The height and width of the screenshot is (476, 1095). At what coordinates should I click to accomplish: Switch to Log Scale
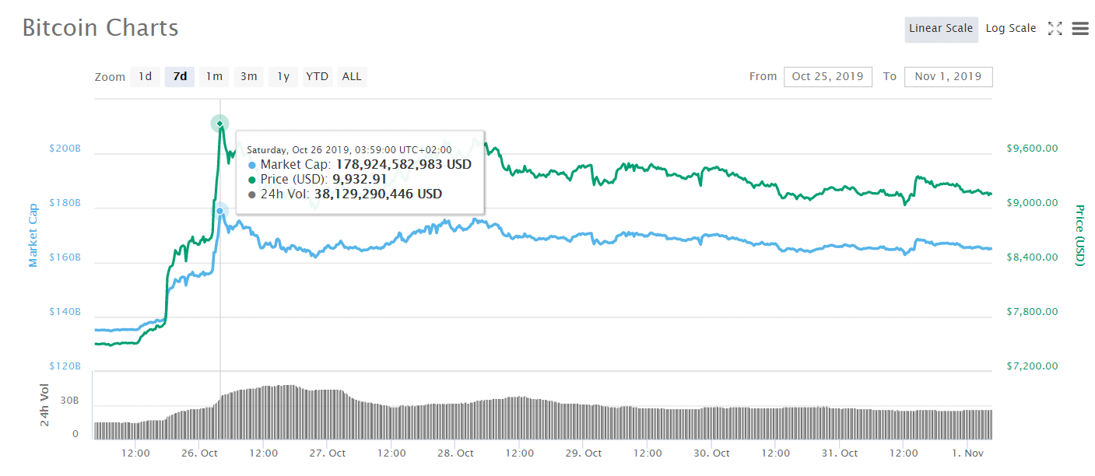pyautogui.click(x=1010, y=29)
